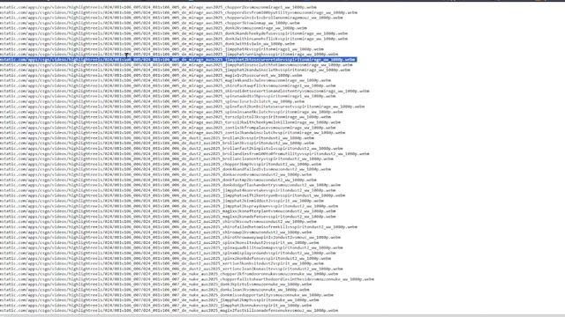Click the jimpphat2kspraydown dust2 line
The width and height of the screenshot is (565, 317).
pyautogui.click(x=169, y=206)
